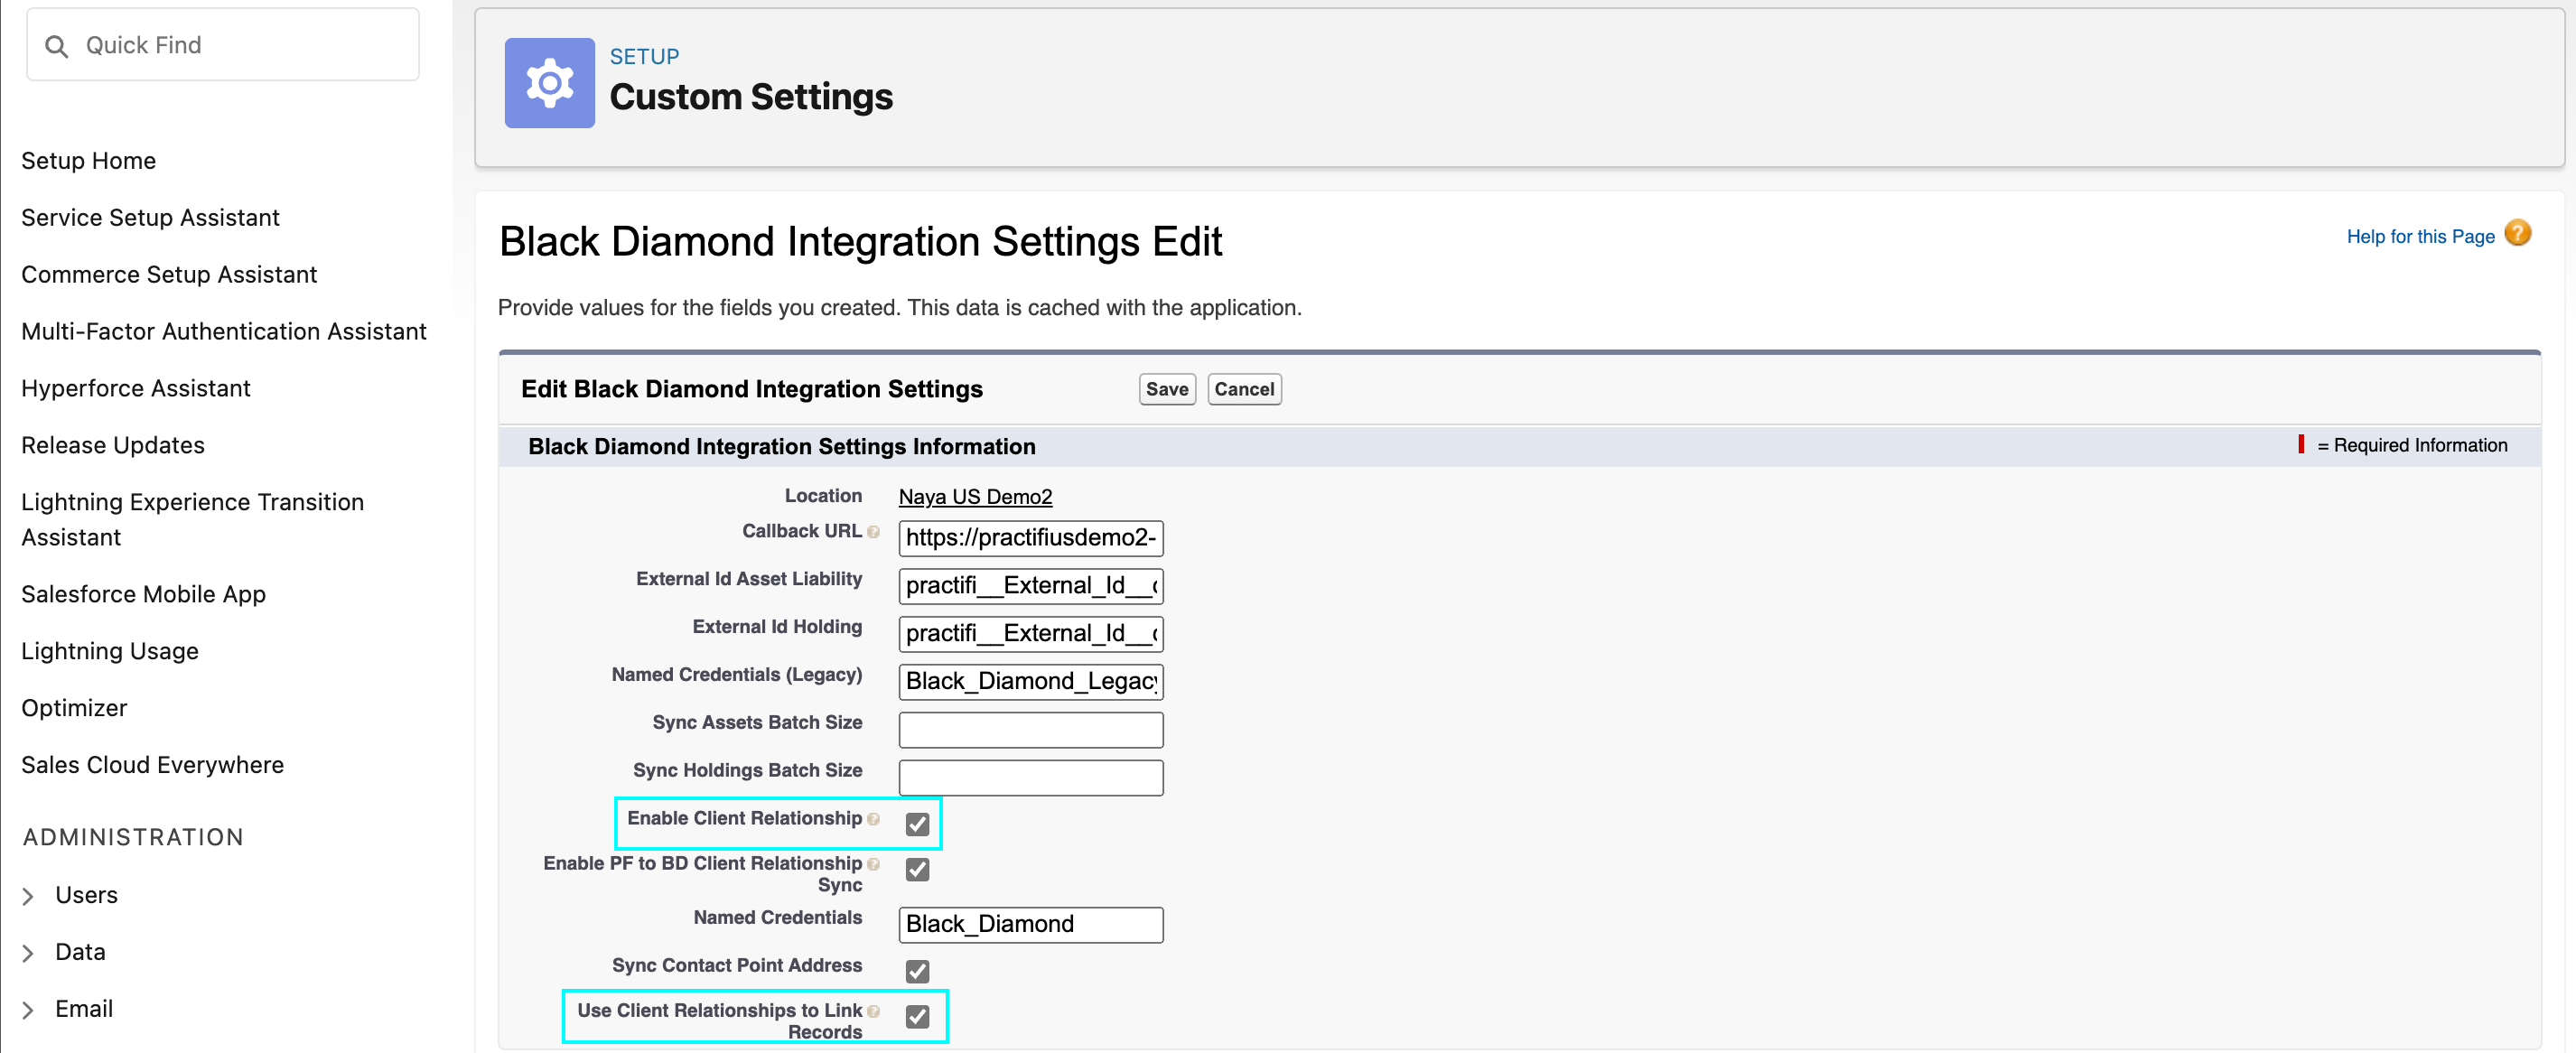Open Salesforce Mobile App settings

tap(143, 595)
